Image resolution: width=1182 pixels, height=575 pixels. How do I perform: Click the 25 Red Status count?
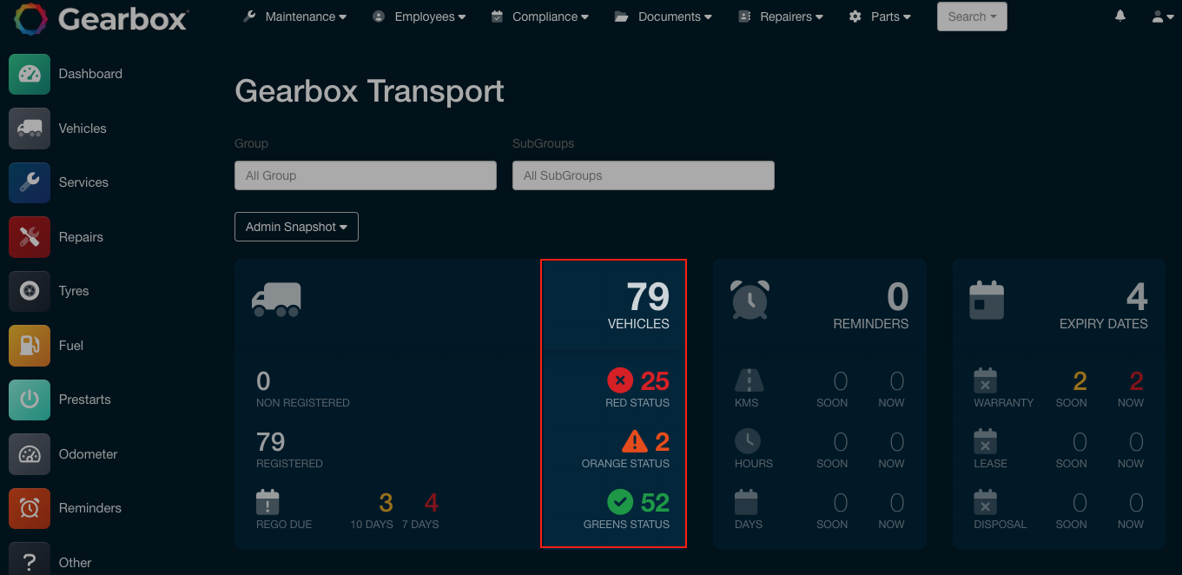pyautogui.click(x=654, y=380)
